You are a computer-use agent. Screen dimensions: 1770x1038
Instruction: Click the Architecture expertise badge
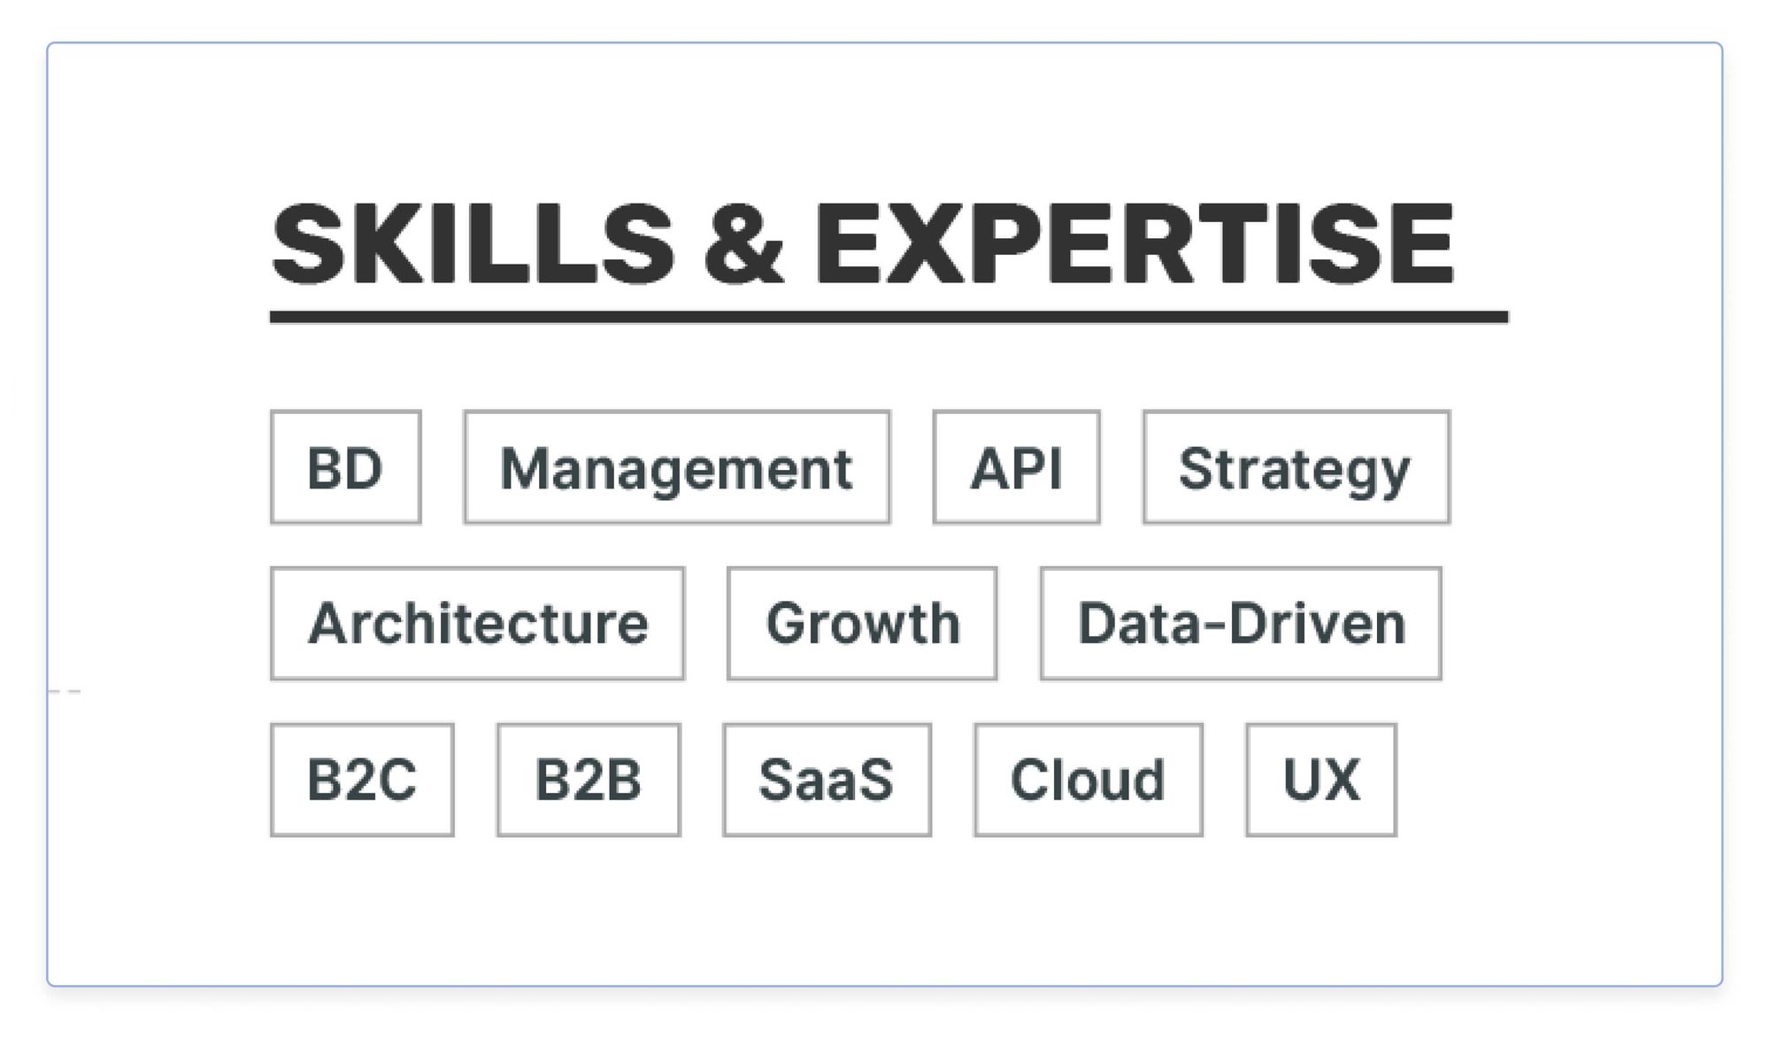pos(475,621)
